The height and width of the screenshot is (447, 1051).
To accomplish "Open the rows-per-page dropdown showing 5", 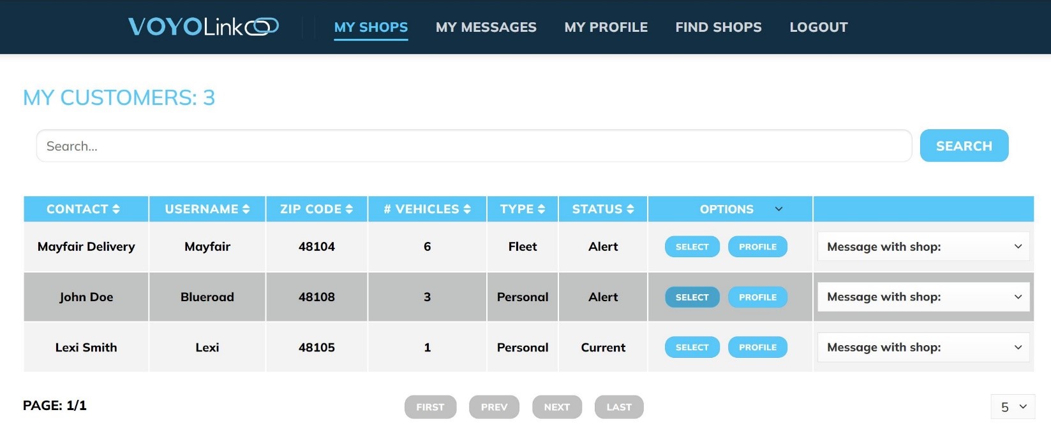I will (1013, 407).
